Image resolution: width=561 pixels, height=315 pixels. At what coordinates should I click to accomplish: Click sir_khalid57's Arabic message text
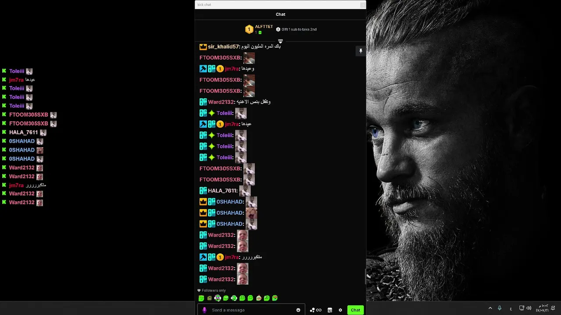coord(261,46)
